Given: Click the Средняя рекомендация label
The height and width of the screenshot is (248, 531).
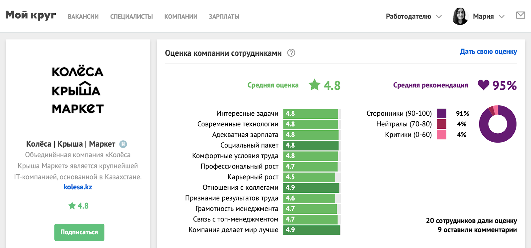Looking at the screenshot, I should click(x=430, y=85).
